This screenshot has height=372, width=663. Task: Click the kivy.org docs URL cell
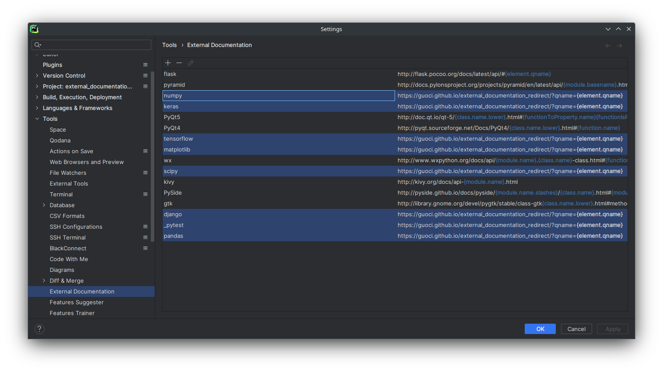point(511,182)
